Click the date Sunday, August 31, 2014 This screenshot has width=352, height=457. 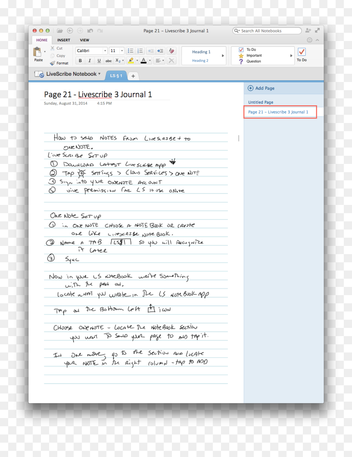(65, 103)
